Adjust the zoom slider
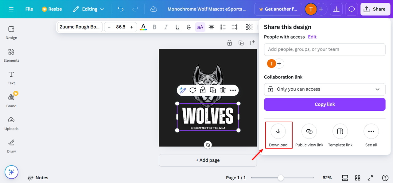The width and height of the screenshot is (393, 183). click(281, 178)
